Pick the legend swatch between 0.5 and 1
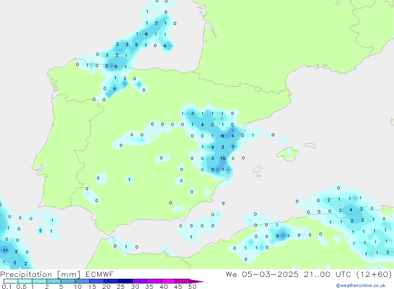The image size is (394, 289). (x=25, y=281)
